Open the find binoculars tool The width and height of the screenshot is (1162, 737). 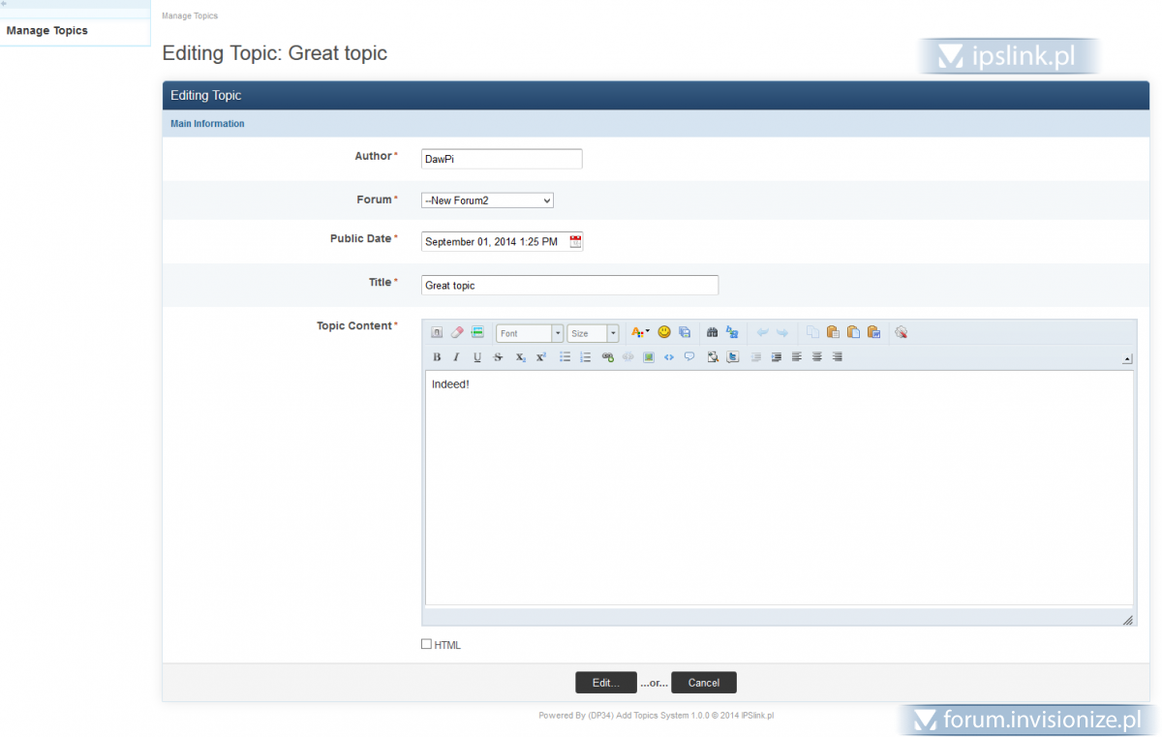pos(712,332)
